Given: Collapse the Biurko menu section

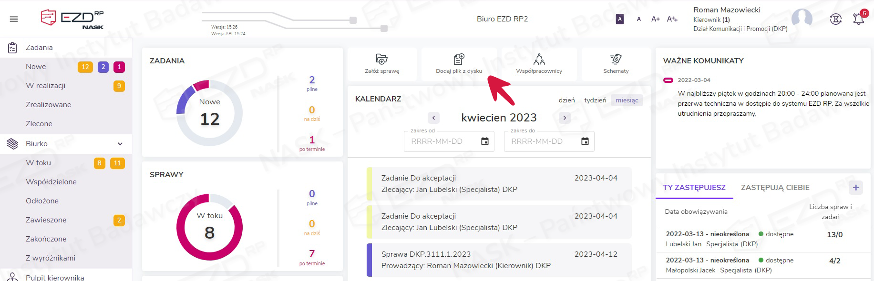Looking at the screenshot, I should pyautogui.click(x=120, y=144).
